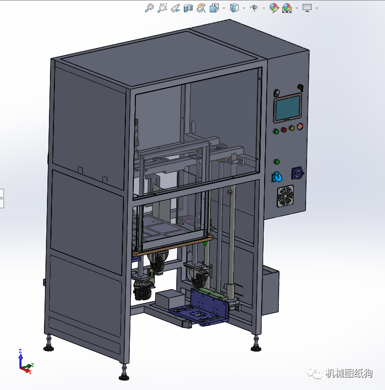Expand the collapsed left panel handle
Image resolution: width=385 pixels, height=390 pixels.
click(x=1, y=198)
